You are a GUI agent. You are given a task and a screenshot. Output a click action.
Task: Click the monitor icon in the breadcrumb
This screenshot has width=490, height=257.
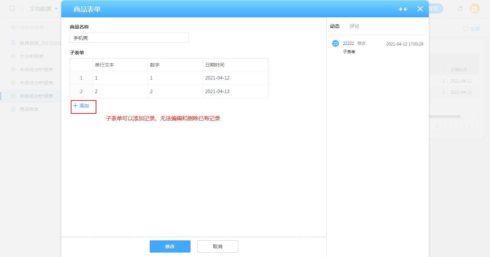[x=12, y=8]
